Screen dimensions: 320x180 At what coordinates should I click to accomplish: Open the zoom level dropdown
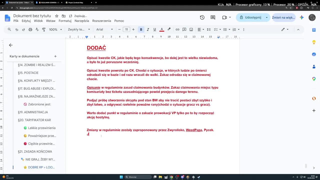55,29
